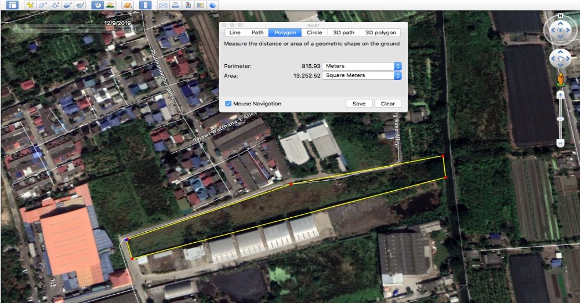
Task: Switch to the Circle tab
Action: 314,33
